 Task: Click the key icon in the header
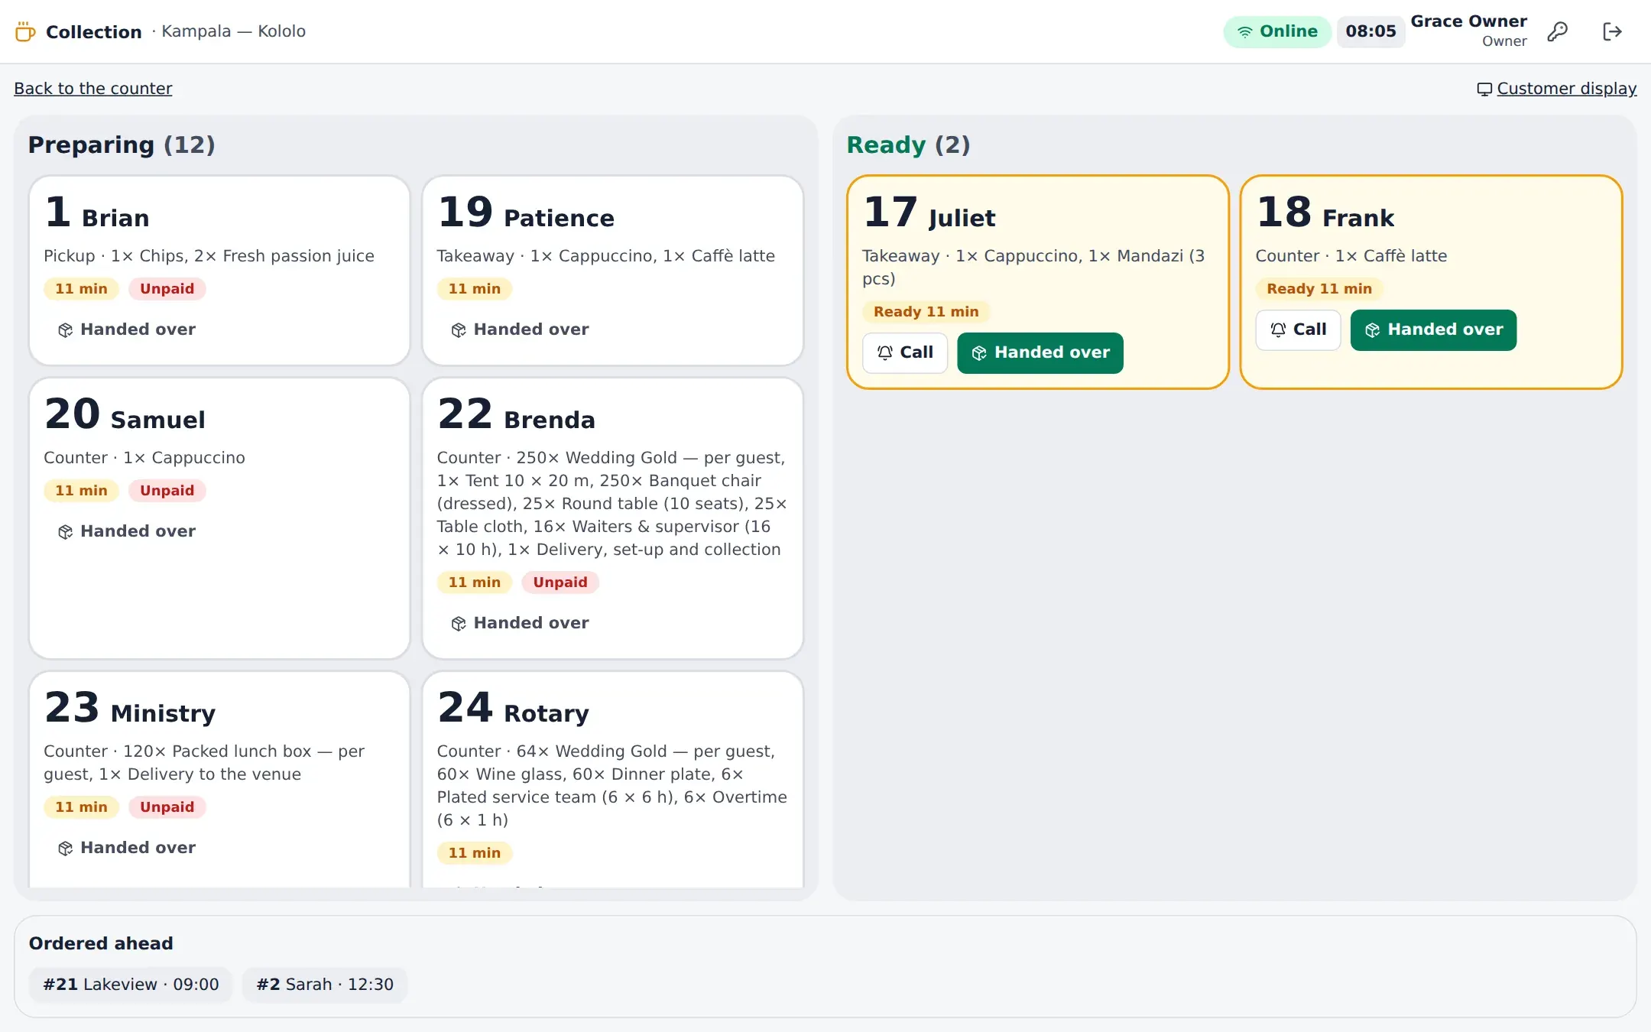(1557, 31)
